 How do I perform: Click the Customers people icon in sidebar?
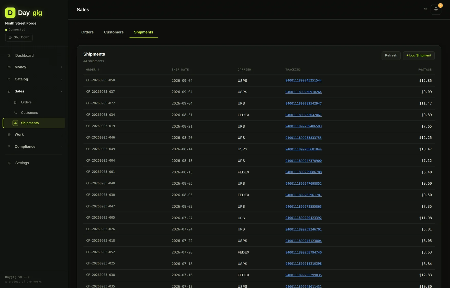15,113
